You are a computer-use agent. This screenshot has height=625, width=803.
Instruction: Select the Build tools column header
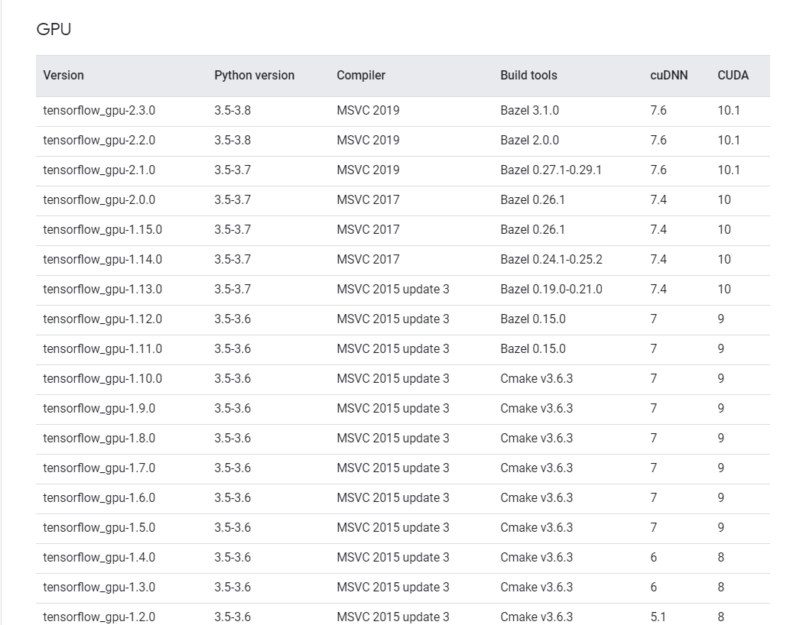528,75
